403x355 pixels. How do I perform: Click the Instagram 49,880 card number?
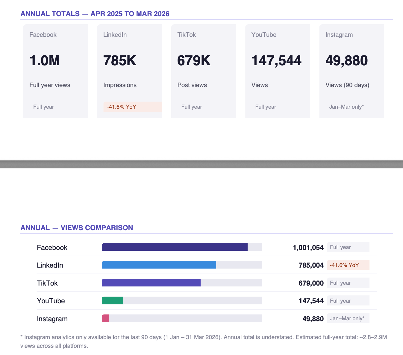click(346, 60)
